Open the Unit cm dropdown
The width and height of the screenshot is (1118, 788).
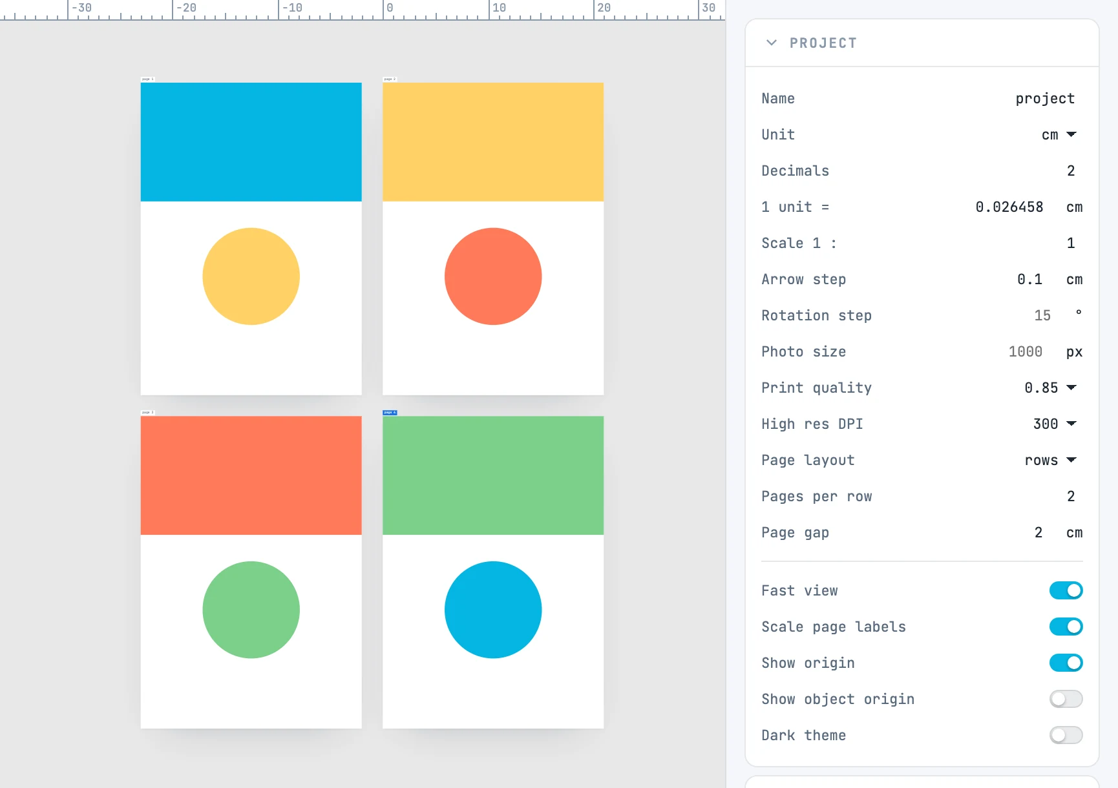click(x=1059, y=134)
